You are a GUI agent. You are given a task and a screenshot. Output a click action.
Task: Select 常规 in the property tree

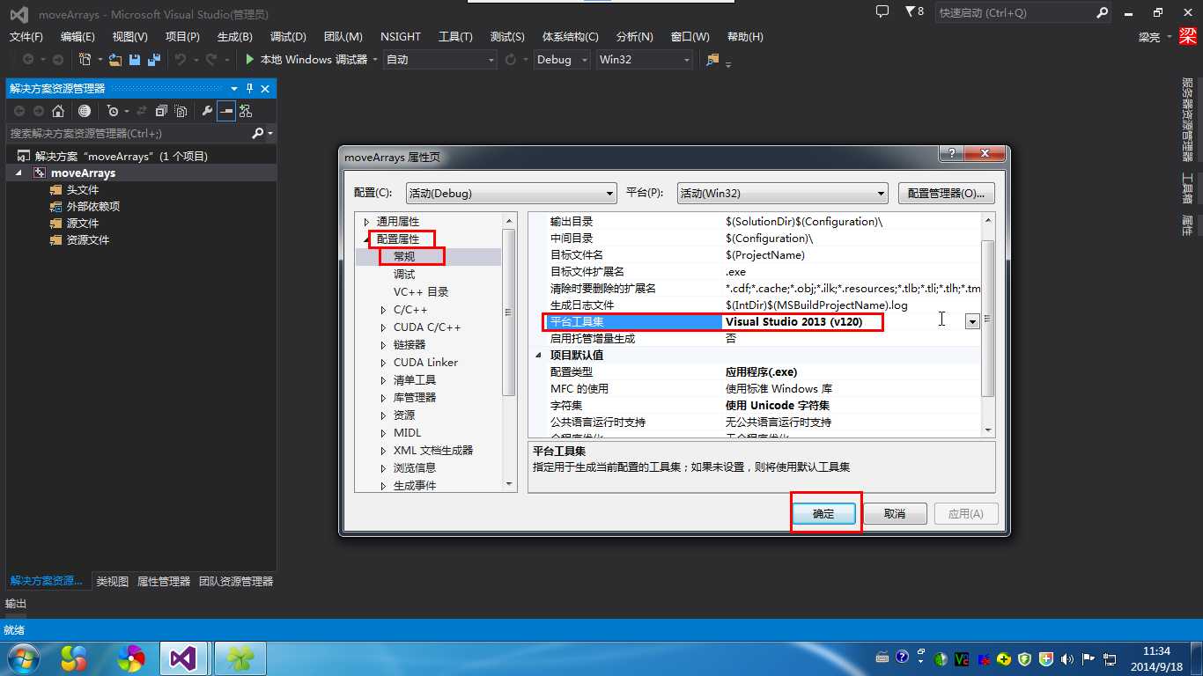pos(404,256)
